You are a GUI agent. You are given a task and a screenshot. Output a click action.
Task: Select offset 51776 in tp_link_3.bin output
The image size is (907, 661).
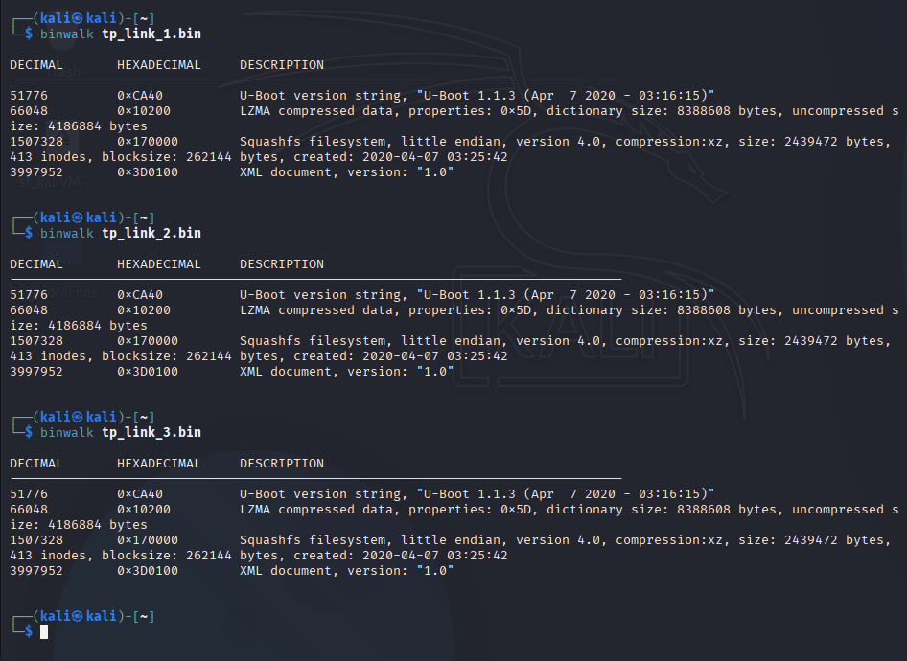tap(29, 494)
